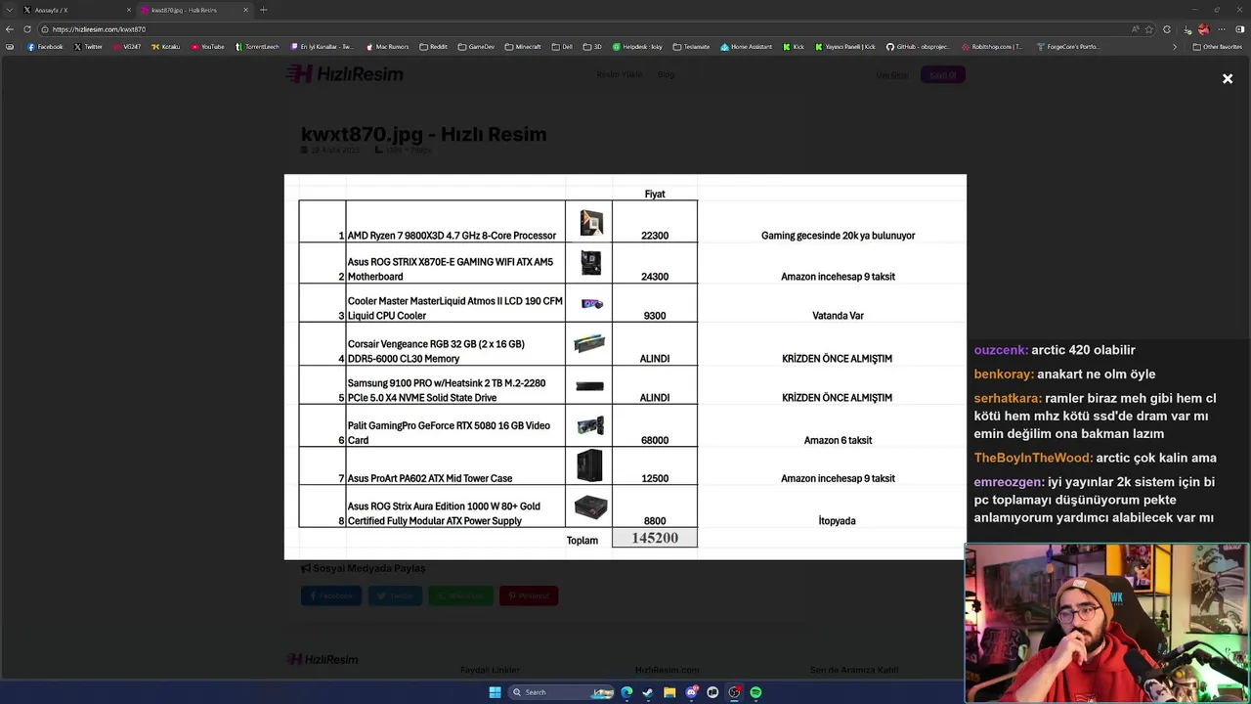The height and width of the screenshot is (704, 1251).
Task: Open Discord from the taskbar
Action: click(x=692, y=692)
